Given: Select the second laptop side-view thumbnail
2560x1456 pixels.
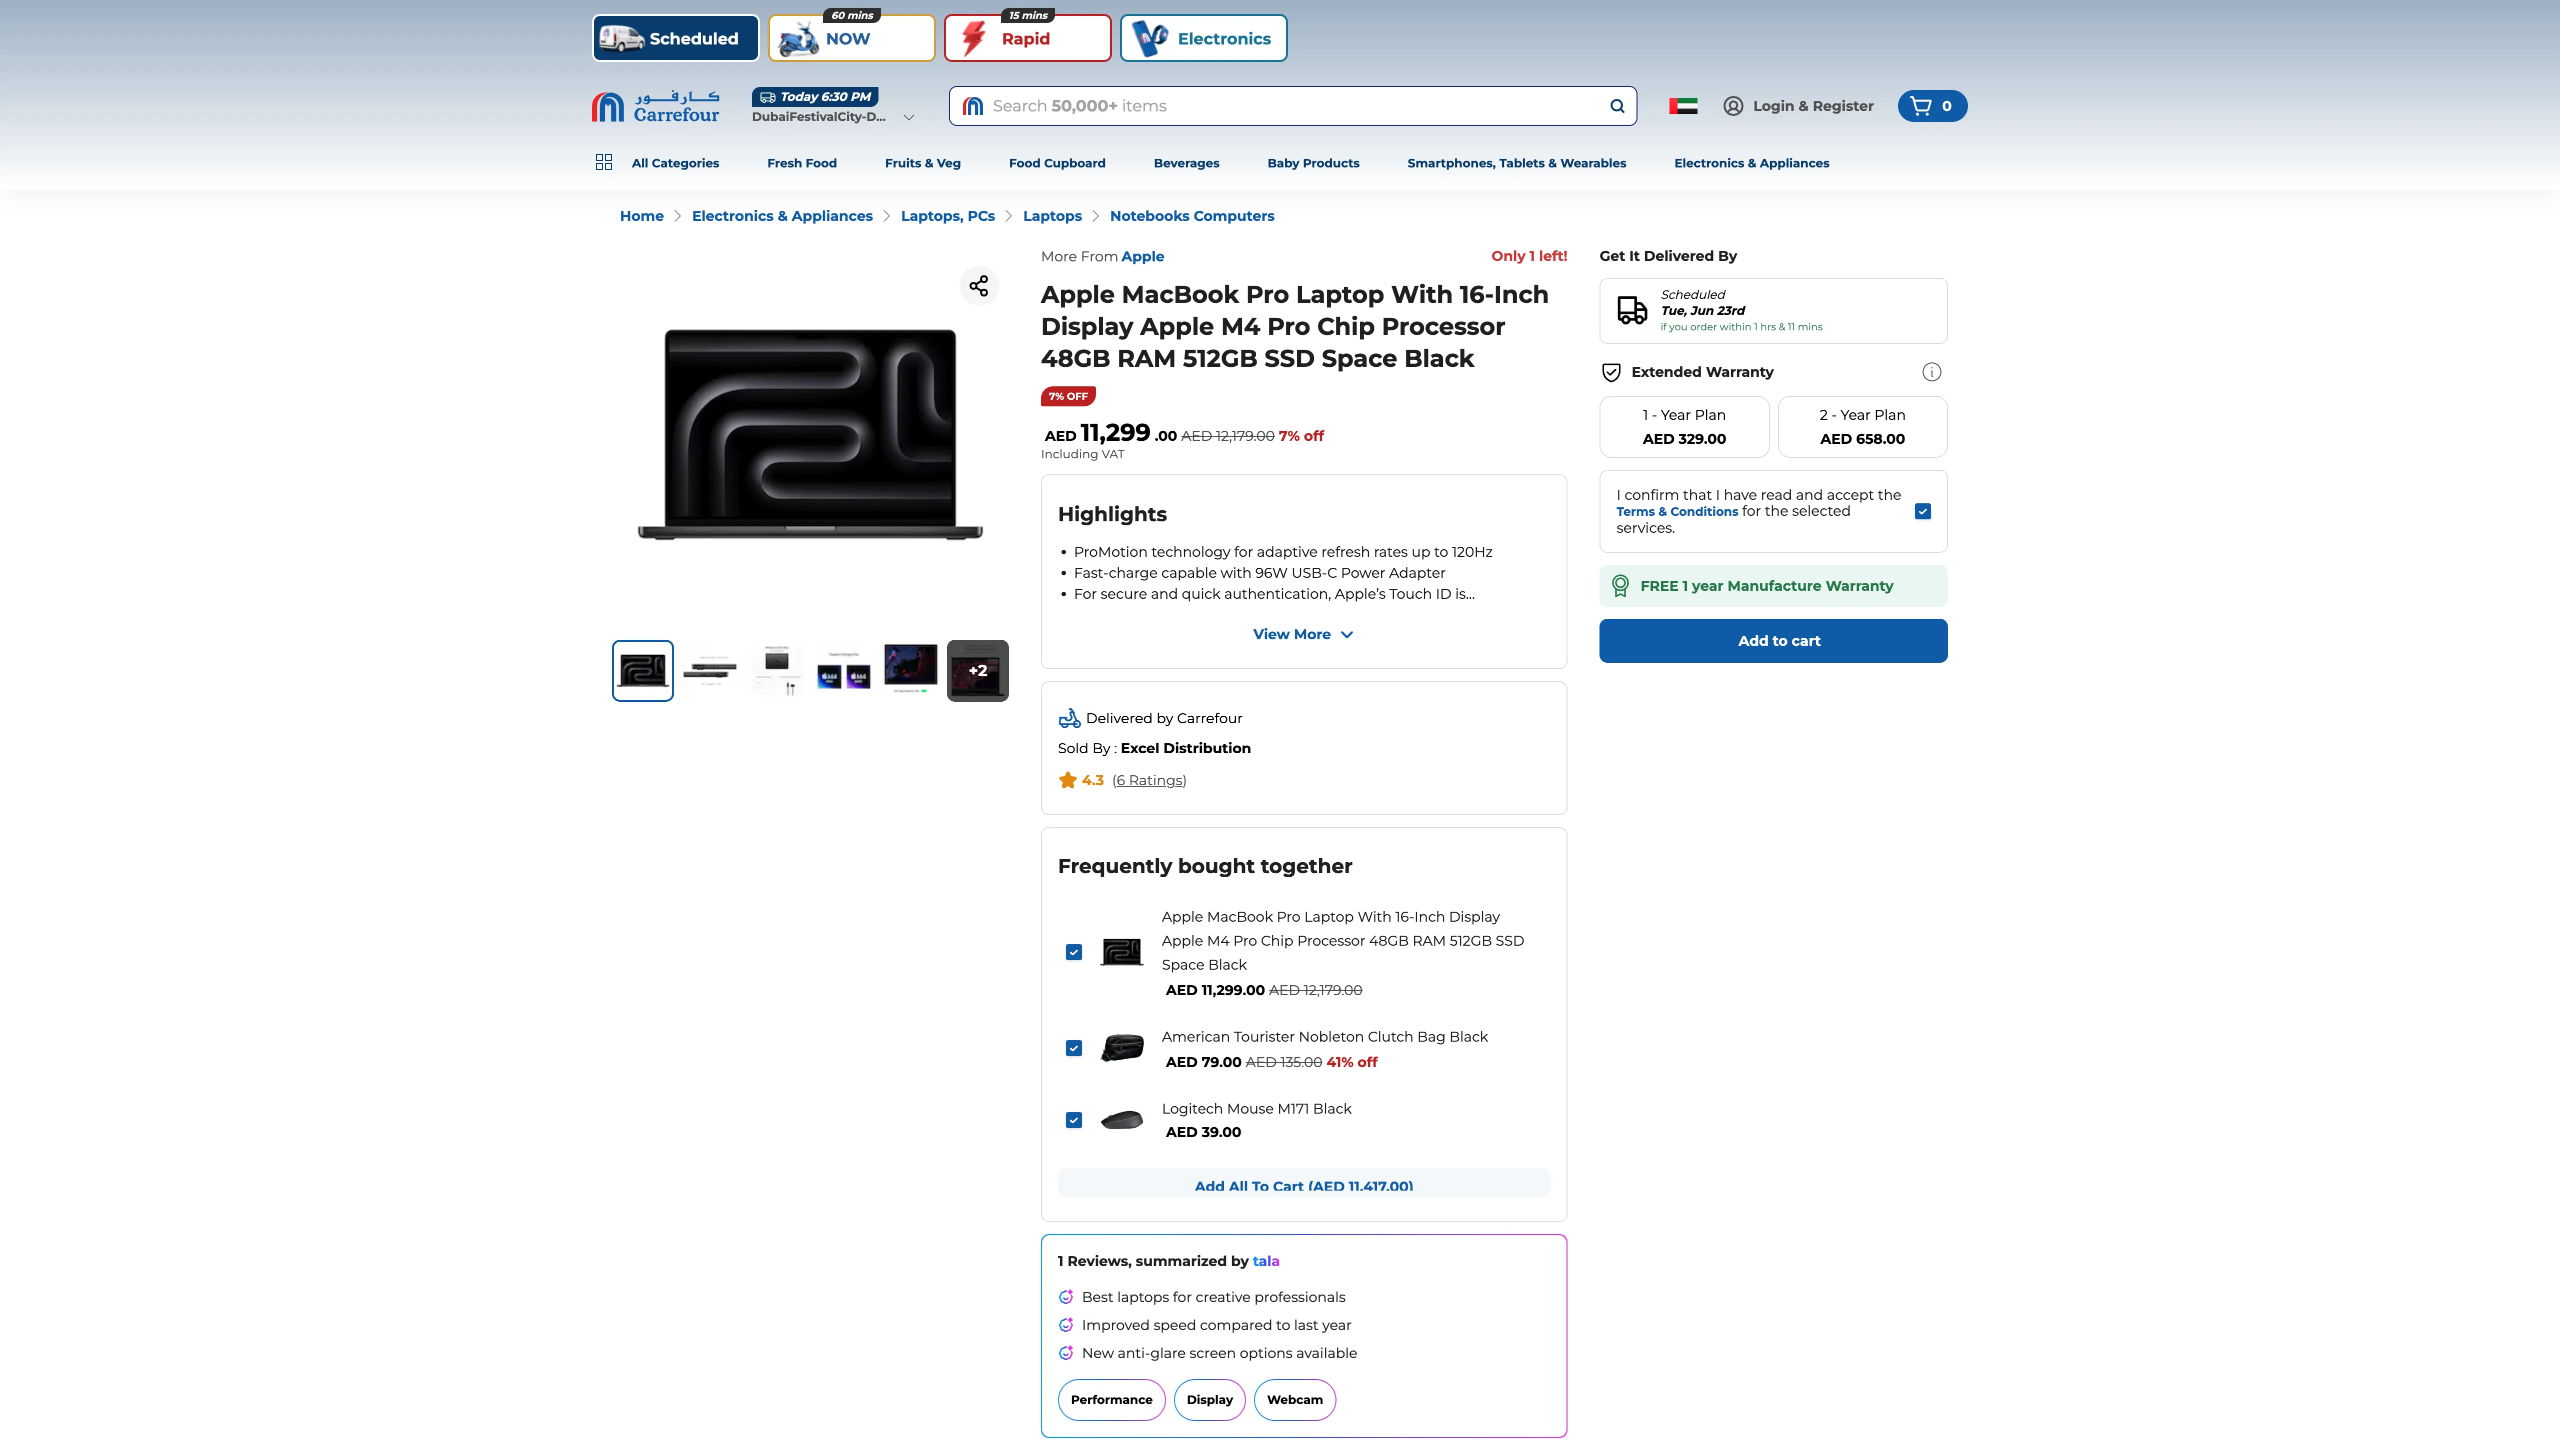Looking at the screenshot, I should pyautogui.click(x=710, y=671).
